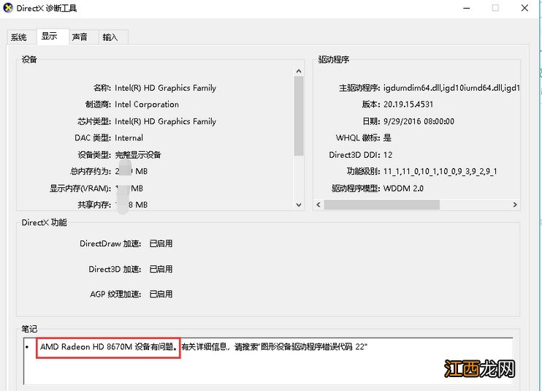Screen dimensions: 542x391
Task: Click the Direct3D 加速 status 已启用
Action: tap(161, 269)
